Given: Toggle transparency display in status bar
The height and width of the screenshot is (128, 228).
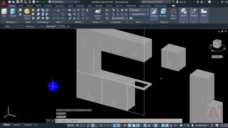Looking at the screenshot, I should 129,126.
